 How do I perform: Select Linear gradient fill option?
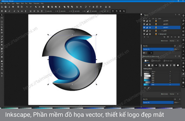coord(153,65)
